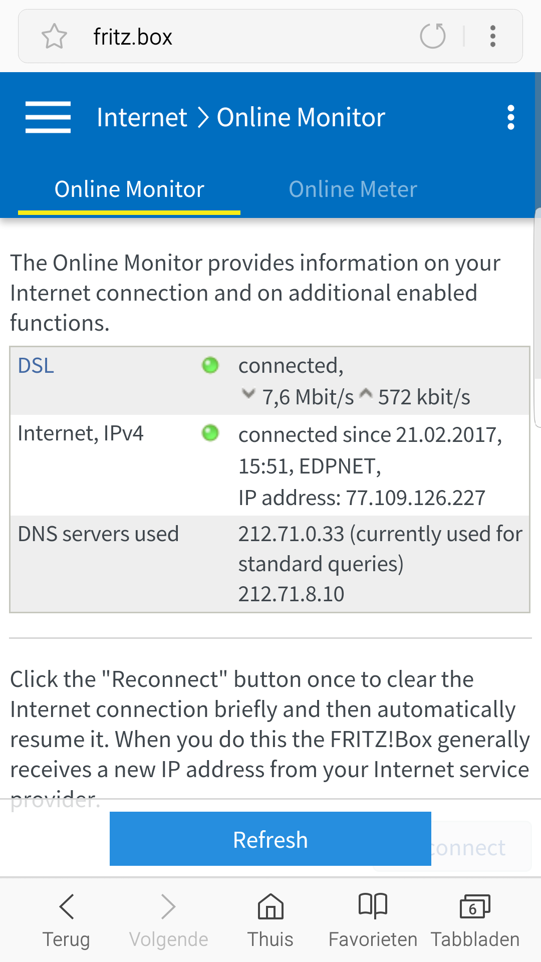The width and height of the screenshot is (541, 962).
Task: Open the FRITZ!Box hamburger menu
Action: [48, 117]
